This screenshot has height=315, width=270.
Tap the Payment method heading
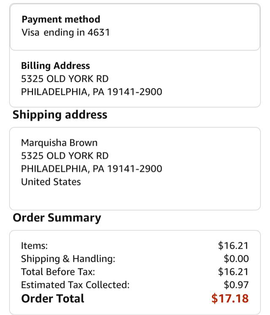coord(61,19)
